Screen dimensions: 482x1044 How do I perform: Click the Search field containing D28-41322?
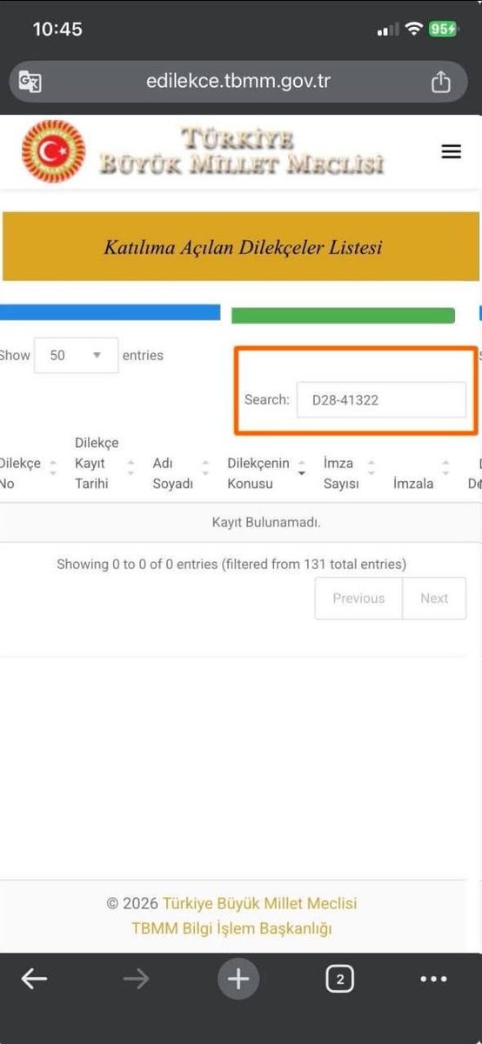[x=381, y=399]
